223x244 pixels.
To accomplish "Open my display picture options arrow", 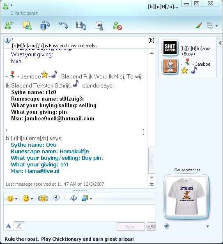I will coord(207,226).
